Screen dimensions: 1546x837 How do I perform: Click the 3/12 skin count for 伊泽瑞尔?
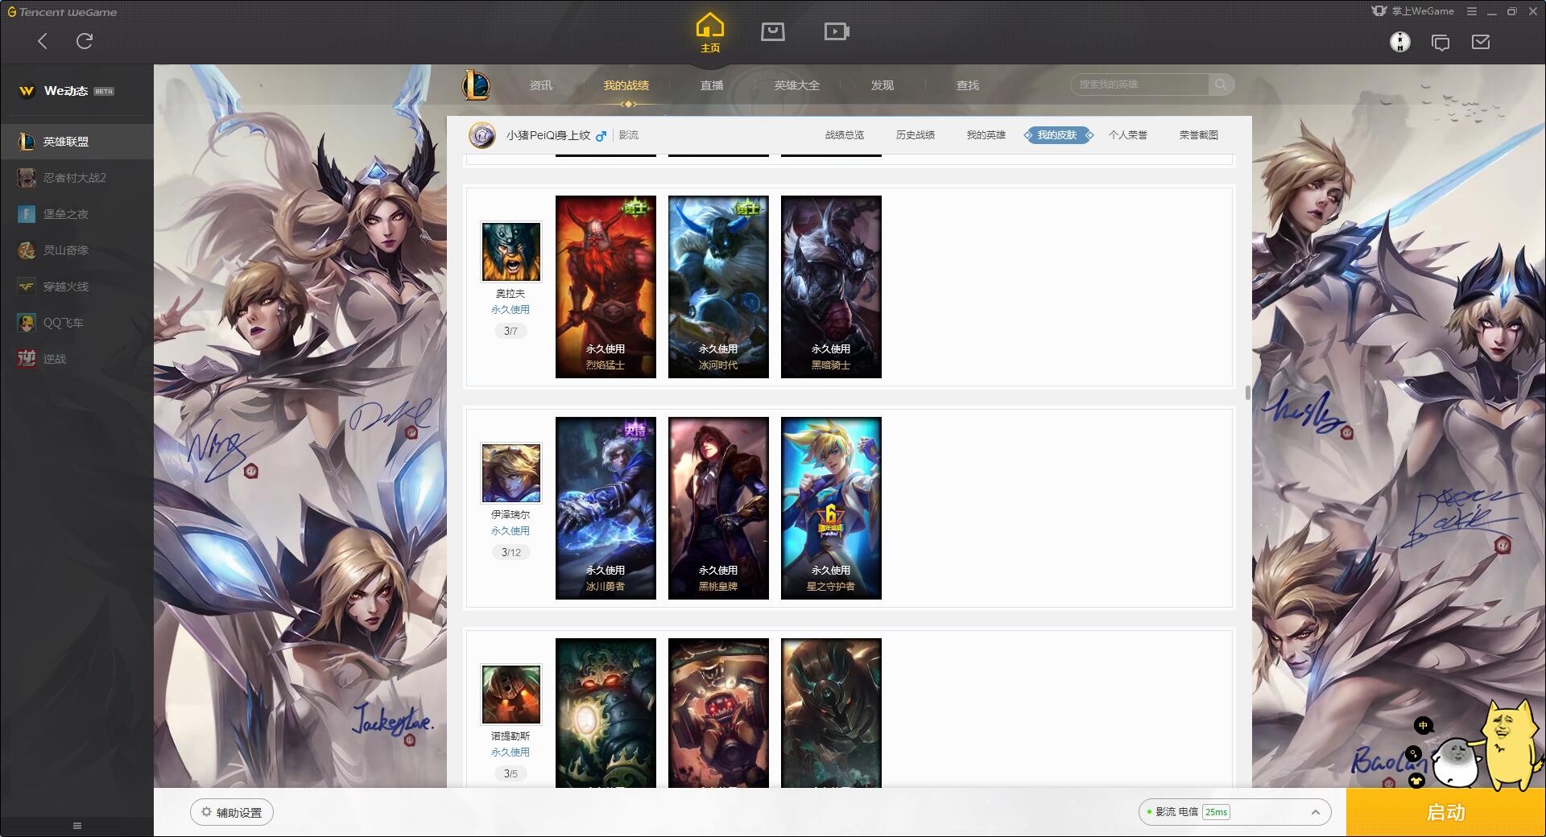pos(511,552)
